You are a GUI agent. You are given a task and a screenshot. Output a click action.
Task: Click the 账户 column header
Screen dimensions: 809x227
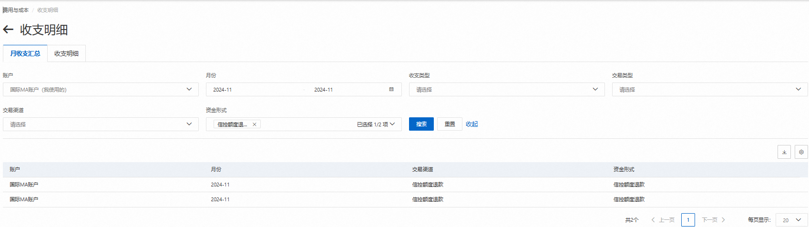(15, 169)
